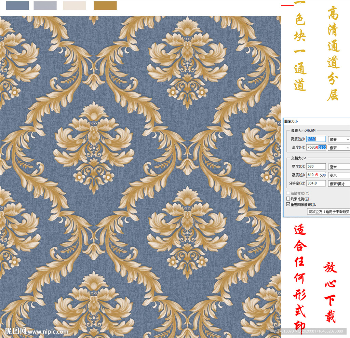Uncheck the 重定图像像素 checkbox
Viewport: 350px width, 338px height.
click(288, 204)
